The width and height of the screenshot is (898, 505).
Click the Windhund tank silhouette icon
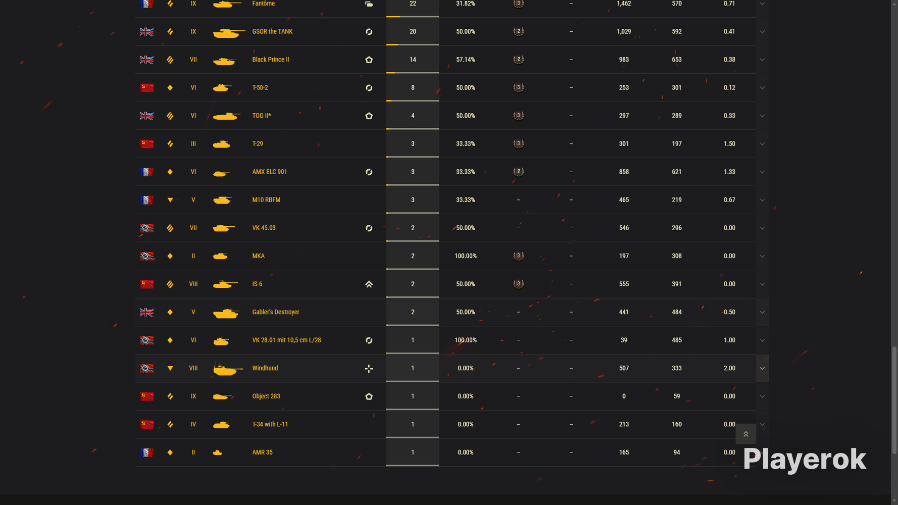[227, 369]
